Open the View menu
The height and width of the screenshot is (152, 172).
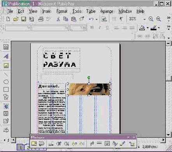tap(33, 11)
